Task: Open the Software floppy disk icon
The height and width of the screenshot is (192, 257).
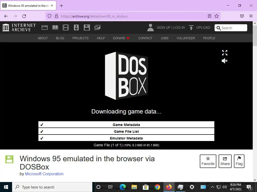Action: tap(87, 27)
